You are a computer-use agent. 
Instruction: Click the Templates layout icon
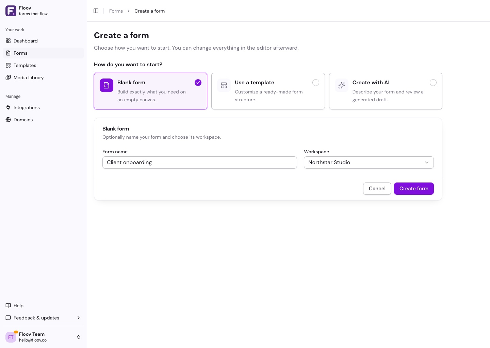pyautogui.click(x=8, y=65)
